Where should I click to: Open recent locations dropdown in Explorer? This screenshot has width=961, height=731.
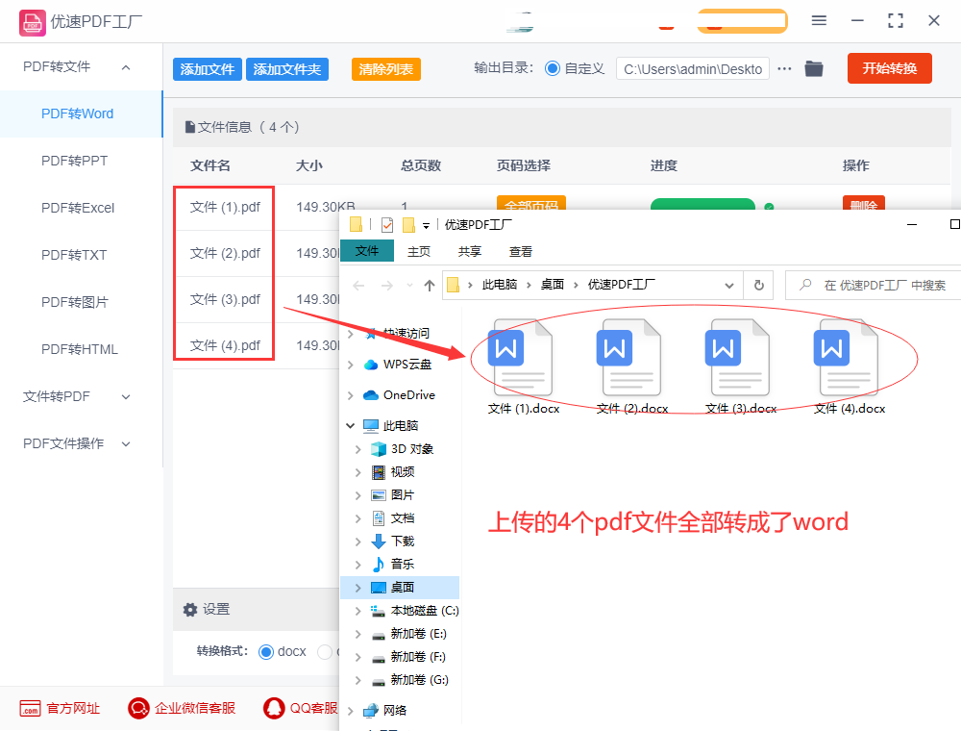point(410,285)
